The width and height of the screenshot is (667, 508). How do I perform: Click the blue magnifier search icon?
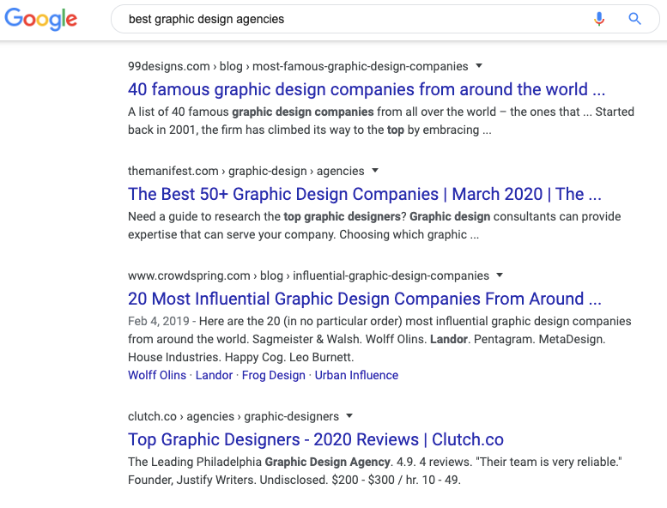634,19
